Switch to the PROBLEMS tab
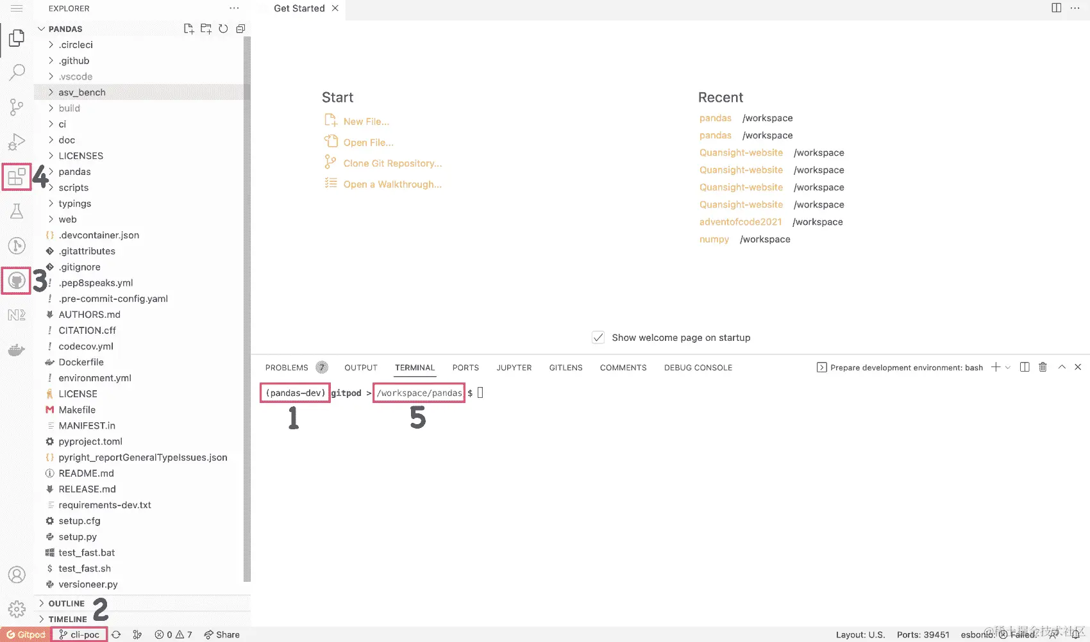This screenshot has width=1090, height=642. [x=287, y=368]
